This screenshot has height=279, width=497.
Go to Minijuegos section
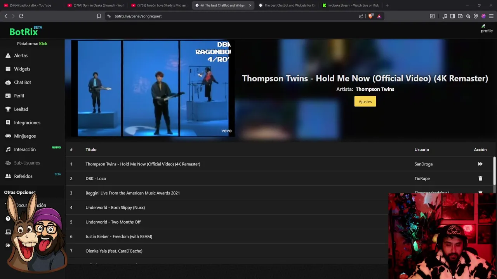click(25, 136)
